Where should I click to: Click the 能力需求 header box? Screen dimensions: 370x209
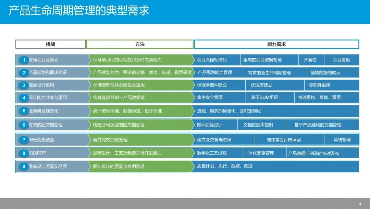coord(276,44)
